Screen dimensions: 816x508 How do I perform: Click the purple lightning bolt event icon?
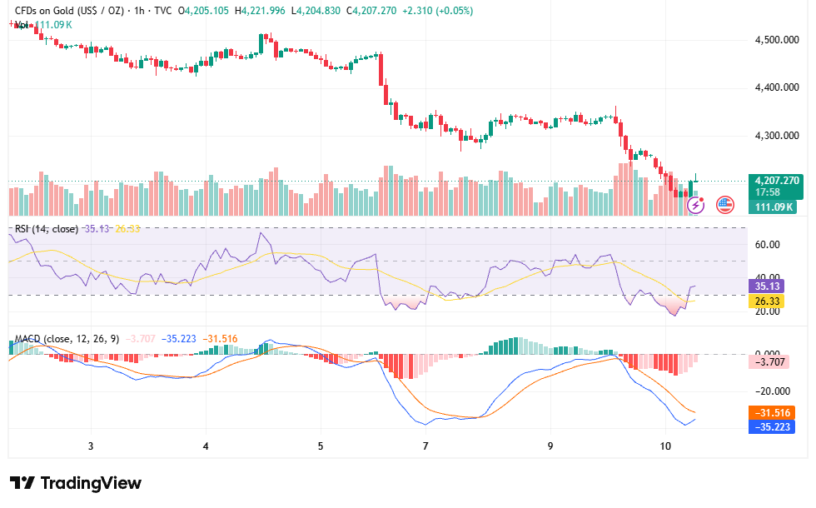point(696,205)
